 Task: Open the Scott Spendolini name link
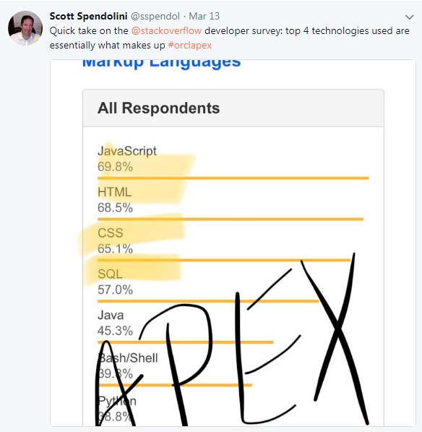pyautogui.click(x=88, y=16)
